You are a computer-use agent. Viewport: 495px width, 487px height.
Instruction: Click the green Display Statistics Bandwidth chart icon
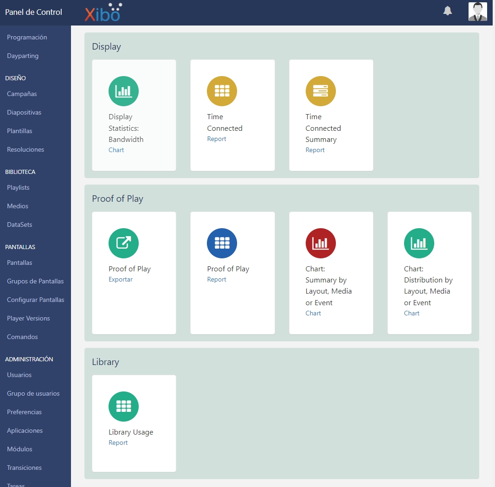[123, 91]
